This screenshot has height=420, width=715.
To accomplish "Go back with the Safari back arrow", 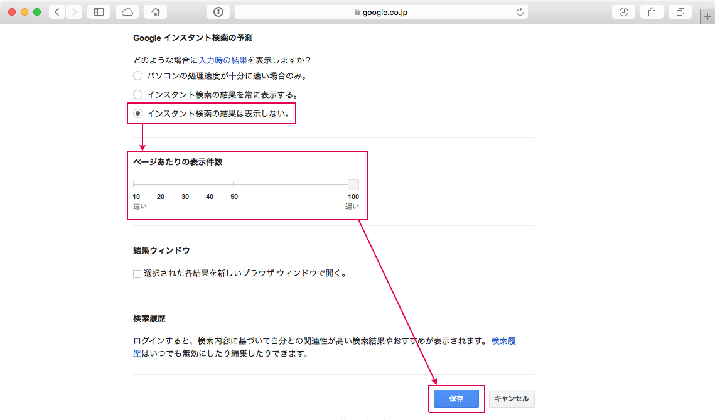I will tap(57, 13).
